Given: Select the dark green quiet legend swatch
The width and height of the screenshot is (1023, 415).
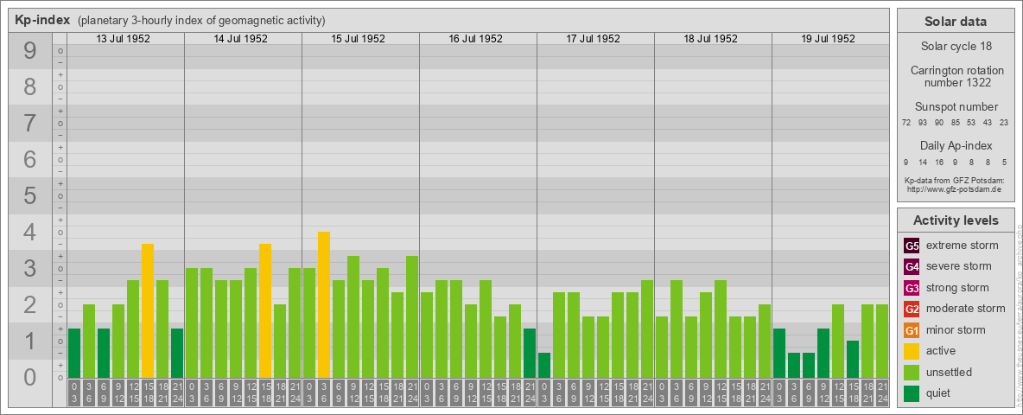Looking at the screenshot, I should click(x=912, y=393).
